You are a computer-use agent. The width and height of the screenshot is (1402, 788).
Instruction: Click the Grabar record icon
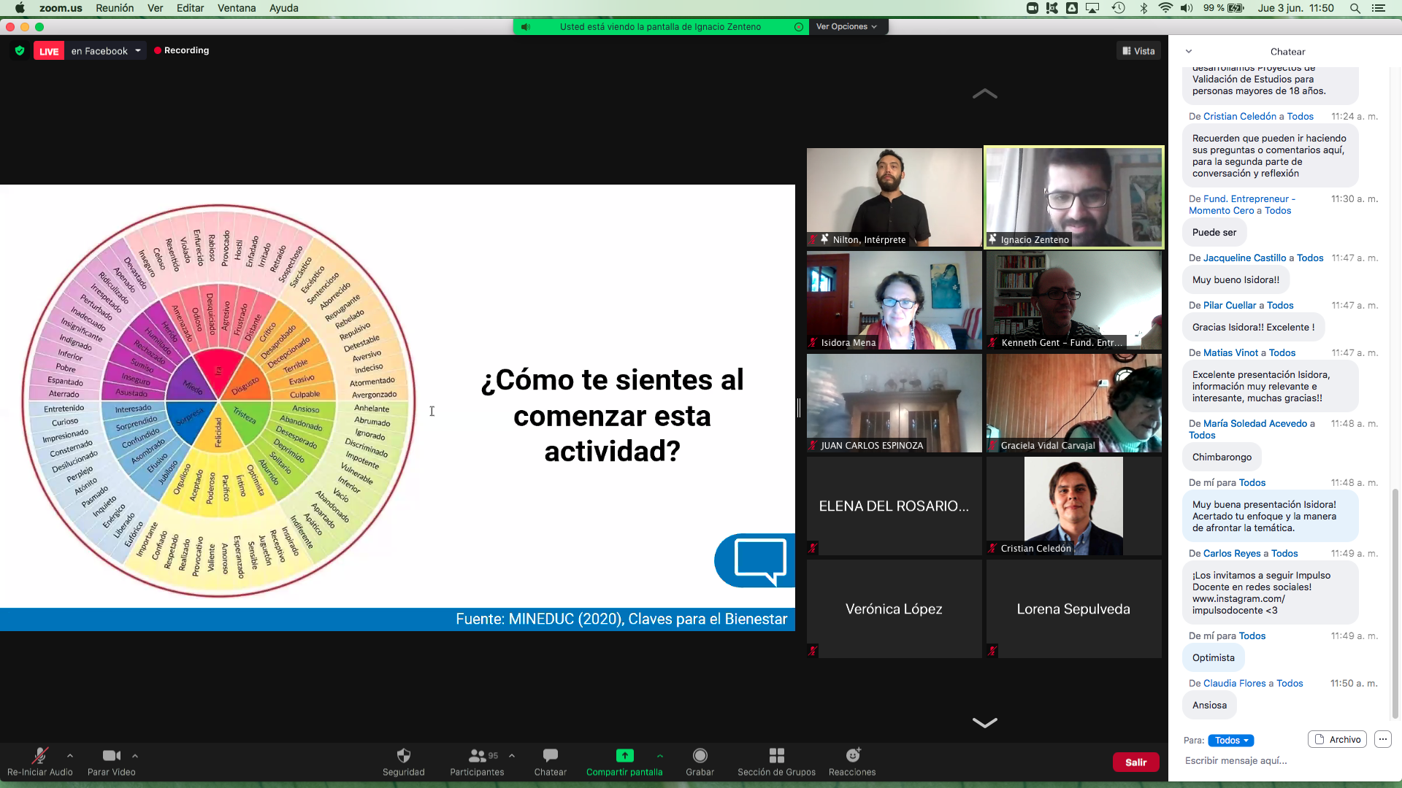pyautogui.click(x=700, y=755)
